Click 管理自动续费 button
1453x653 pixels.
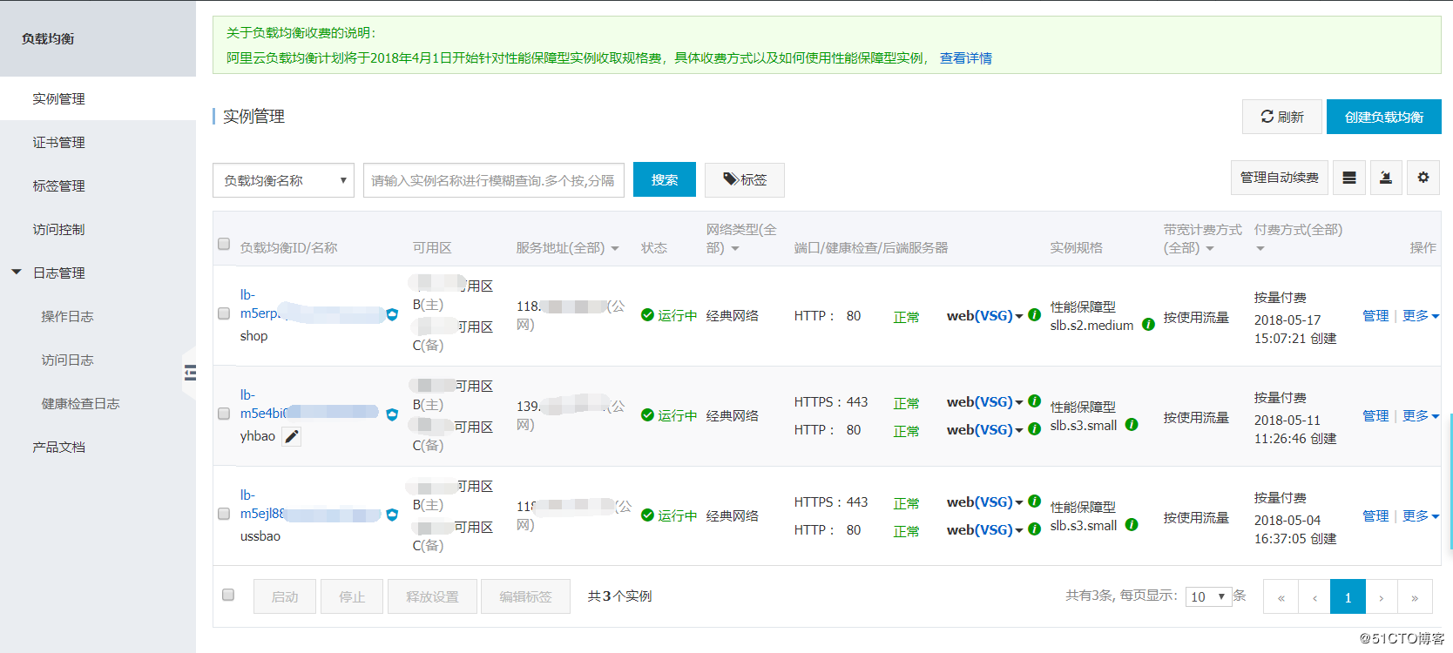point(1280,178)
